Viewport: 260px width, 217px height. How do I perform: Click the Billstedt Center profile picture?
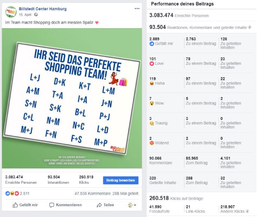click(x=11, y=12)
